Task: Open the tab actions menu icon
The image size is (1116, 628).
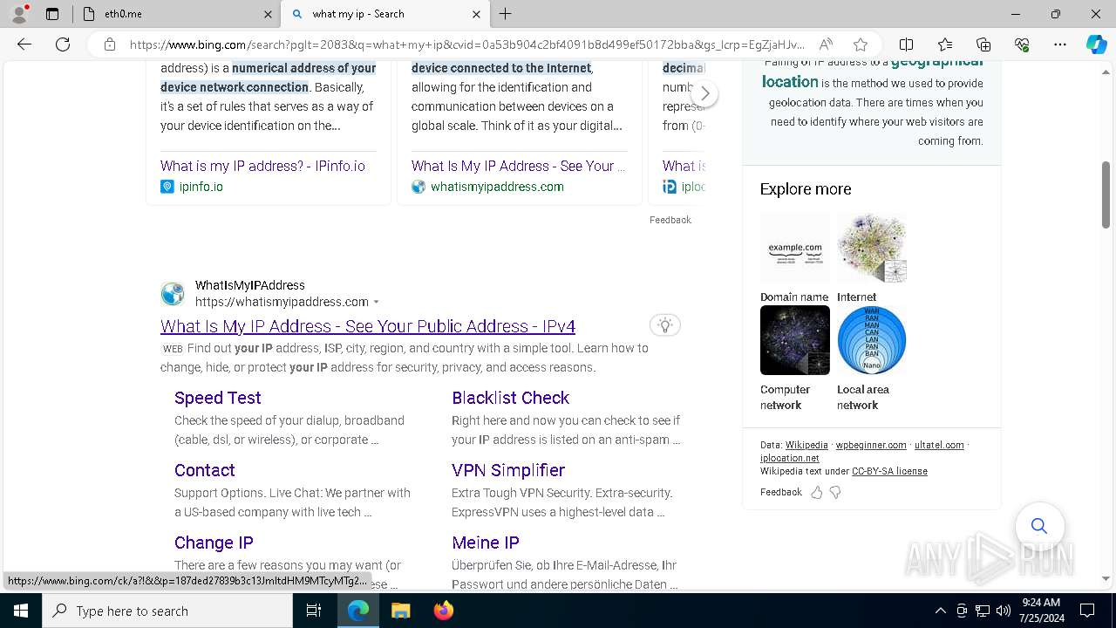Action: click(x=52, y=14)
